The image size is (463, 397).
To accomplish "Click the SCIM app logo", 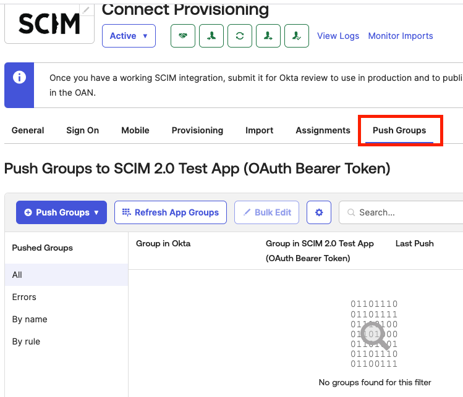I will point(49,24).
